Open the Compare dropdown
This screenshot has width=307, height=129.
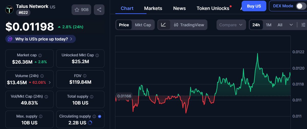tap(231, 25)
